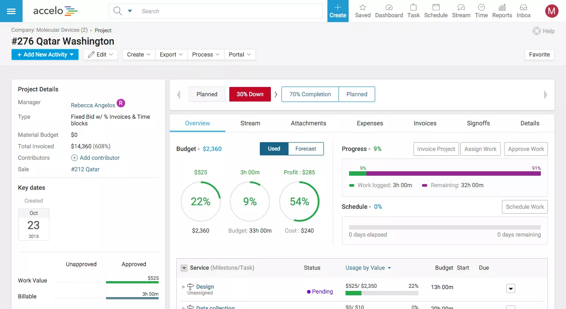Viewport: 566px width, 309px height.
Task: Switch to the Invoices tab
Action: 425,123
